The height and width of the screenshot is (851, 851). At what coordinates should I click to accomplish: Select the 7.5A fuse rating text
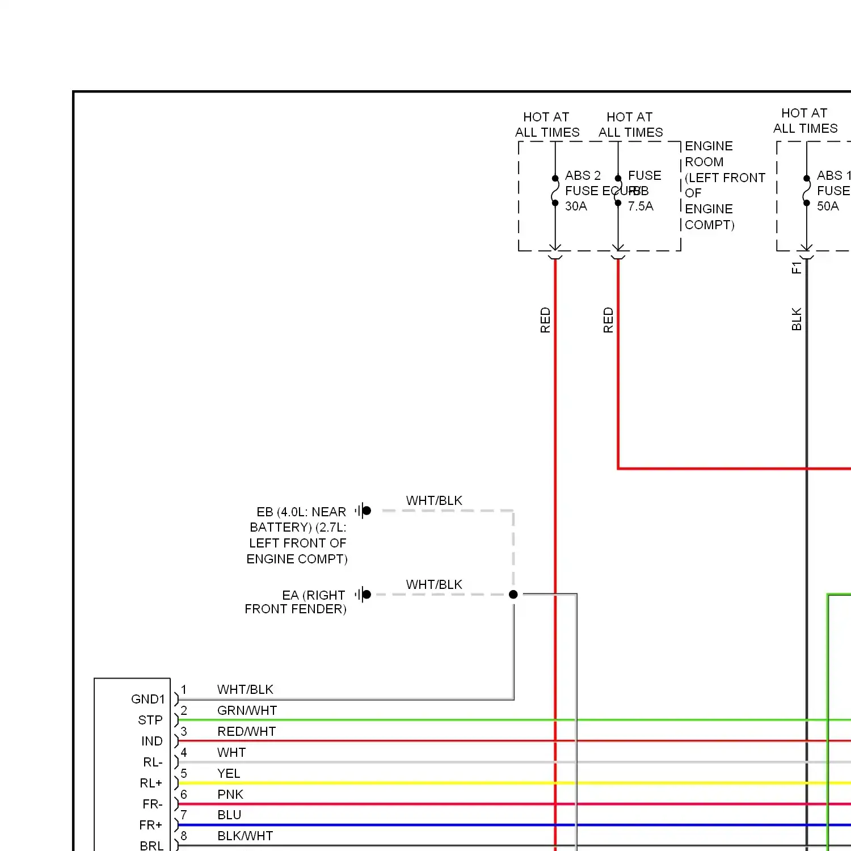(641, 206)
